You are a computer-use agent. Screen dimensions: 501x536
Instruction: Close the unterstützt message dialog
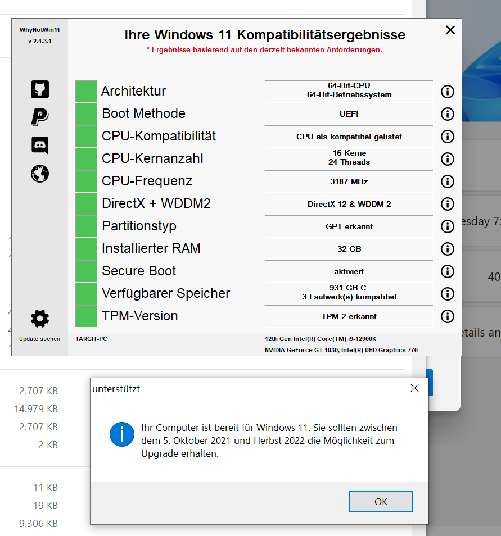(x=414, y=388)
